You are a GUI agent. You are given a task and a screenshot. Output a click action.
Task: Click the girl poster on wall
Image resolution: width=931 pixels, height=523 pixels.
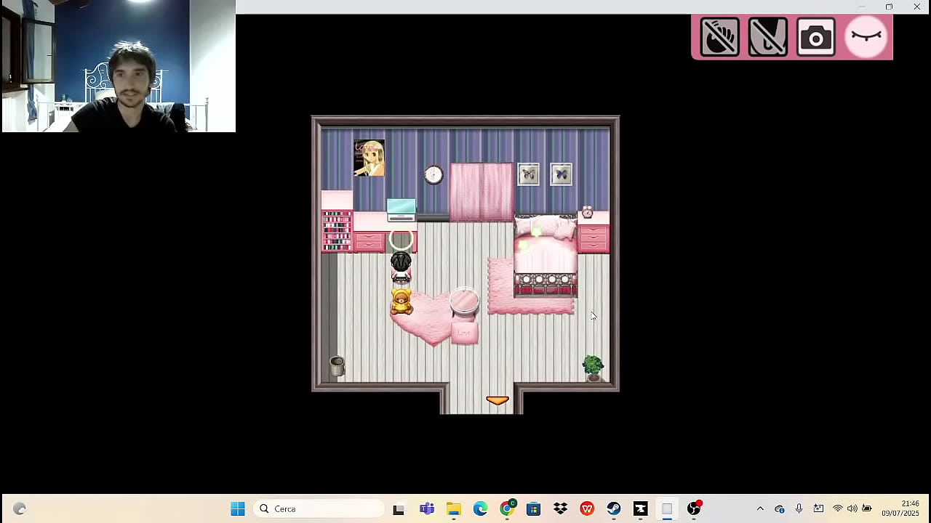coord(369,158)
